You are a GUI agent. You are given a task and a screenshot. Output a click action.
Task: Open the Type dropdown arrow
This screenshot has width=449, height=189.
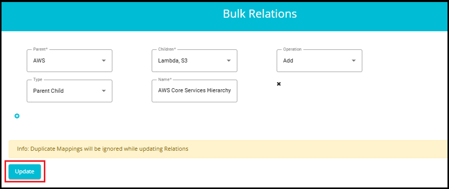(x=104, y=91)
